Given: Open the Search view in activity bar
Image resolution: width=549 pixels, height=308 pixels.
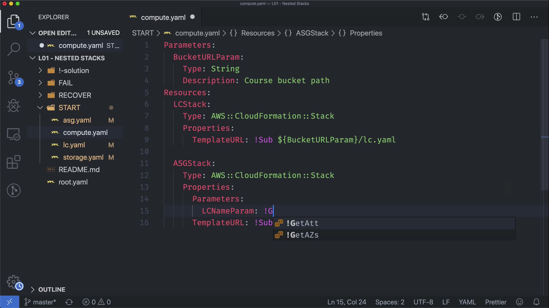Looking at the screenshot, I should pos(13,49).
